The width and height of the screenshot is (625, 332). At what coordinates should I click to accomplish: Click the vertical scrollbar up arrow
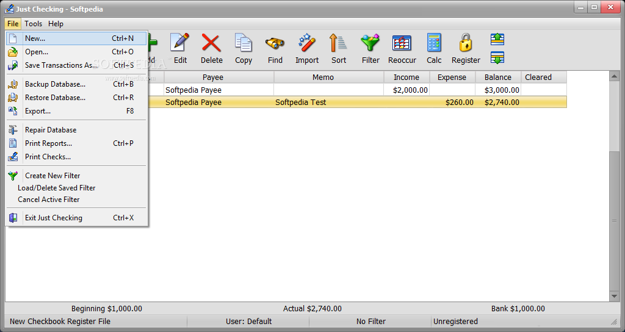tap(614, 76)
